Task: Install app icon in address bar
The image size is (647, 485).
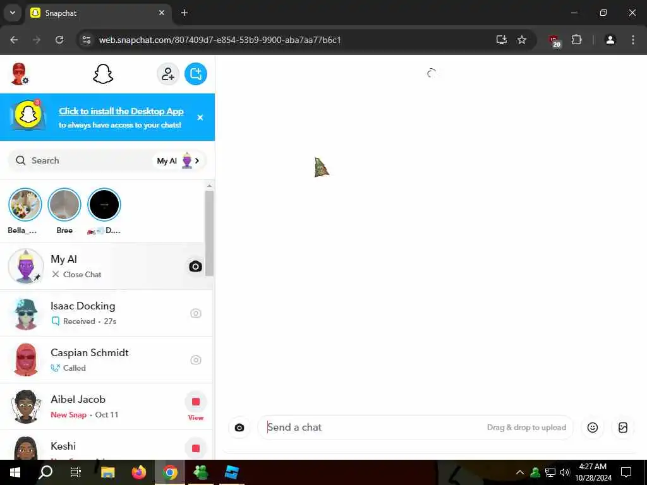Action: click(501, 40)
